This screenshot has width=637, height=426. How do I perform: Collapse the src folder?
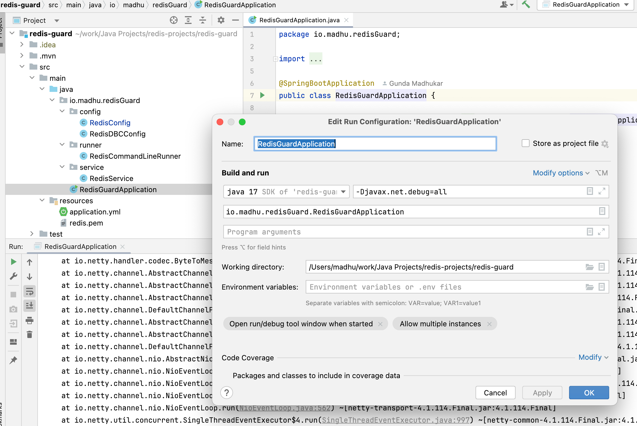coord(22,67)
